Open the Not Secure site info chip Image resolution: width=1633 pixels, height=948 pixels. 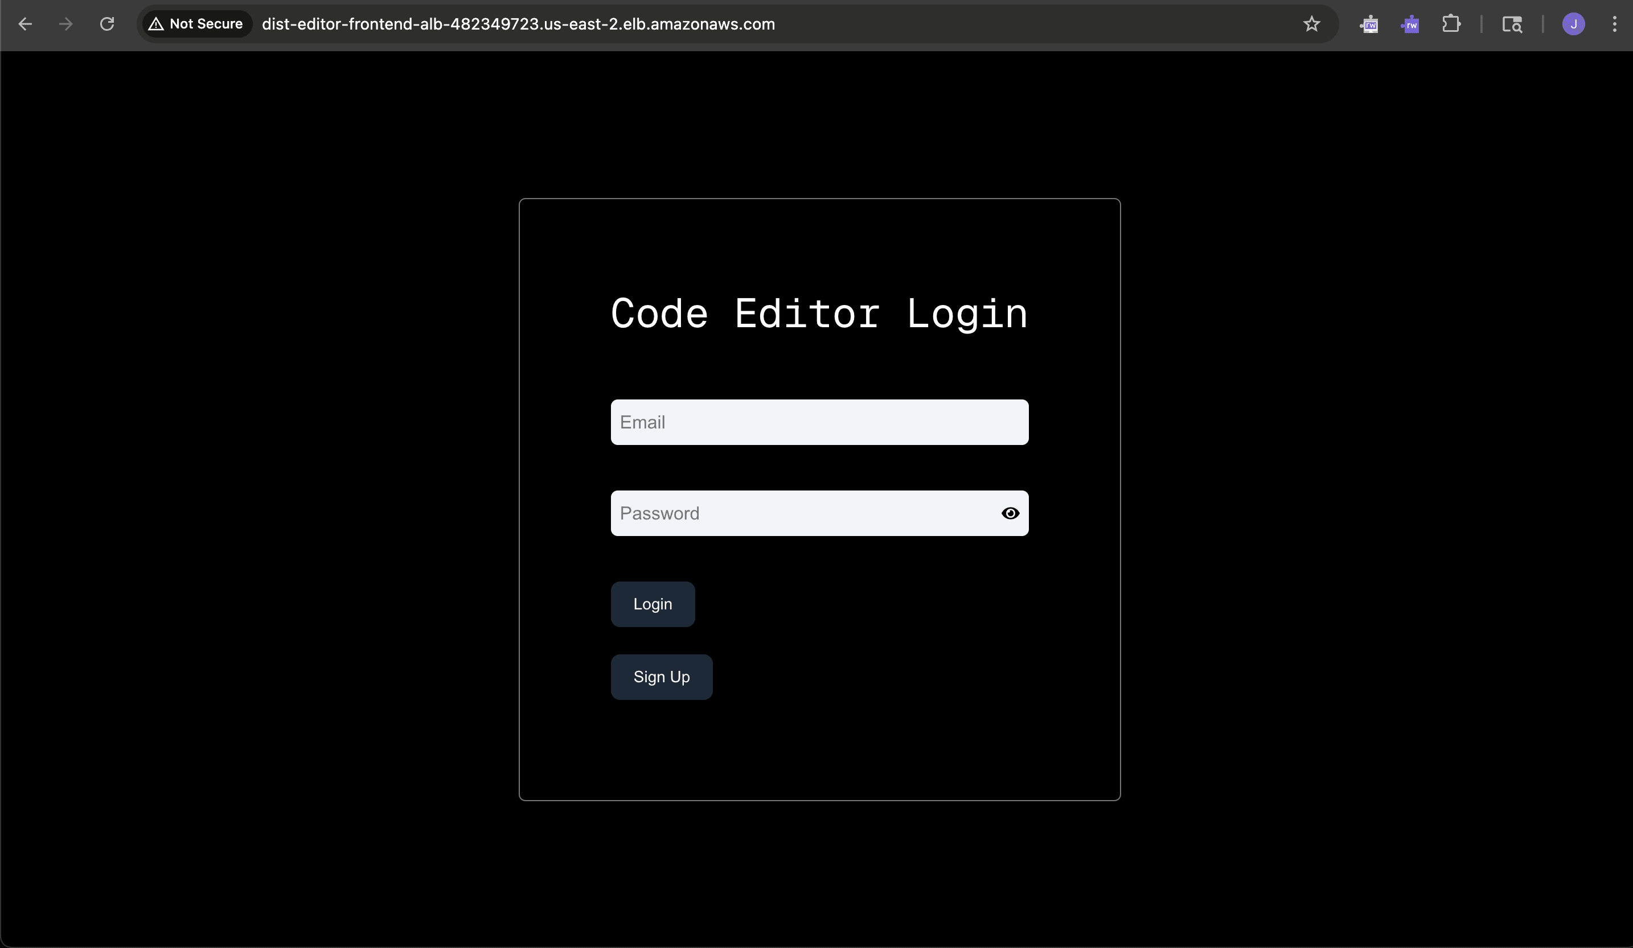point(206,24)
